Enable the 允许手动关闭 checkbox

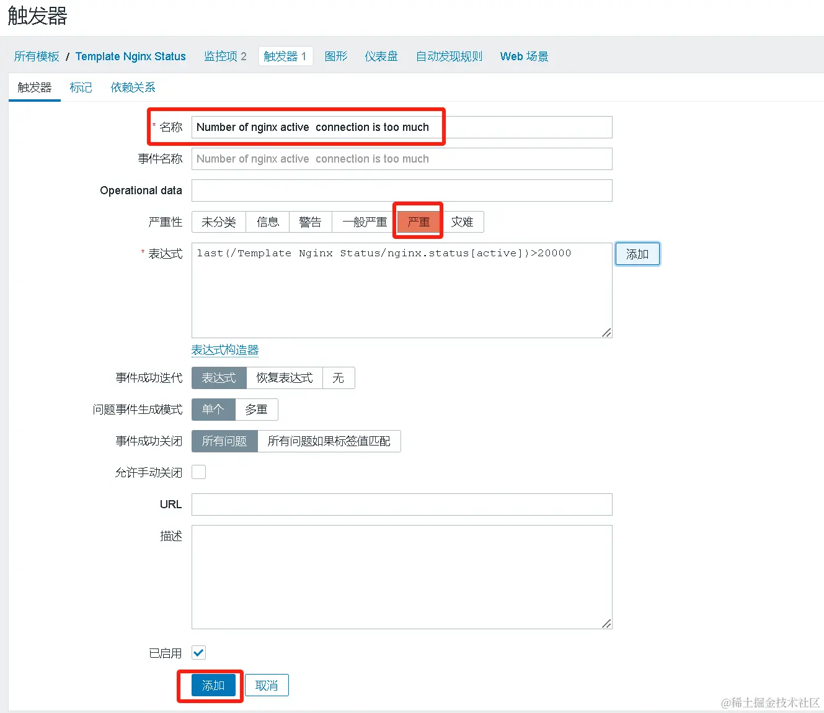point(199,472)
